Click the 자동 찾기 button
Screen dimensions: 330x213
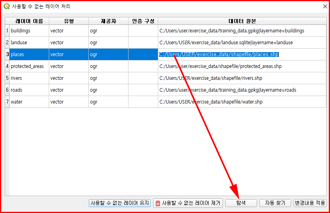[x=275, y=203]
